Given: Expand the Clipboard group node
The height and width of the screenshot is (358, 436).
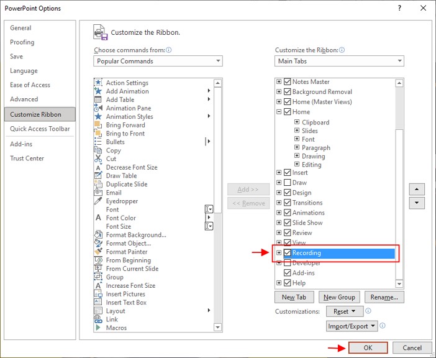Looking at the screenshot, I should click(x=297, y=122).
